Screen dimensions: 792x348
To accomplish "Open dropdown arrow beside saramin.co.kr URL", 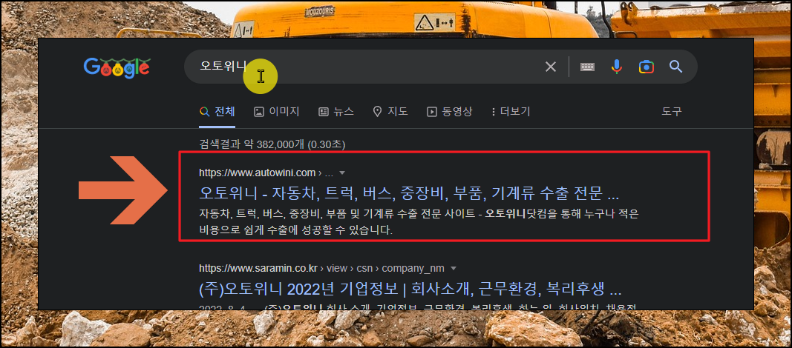I will pos(453,268).
